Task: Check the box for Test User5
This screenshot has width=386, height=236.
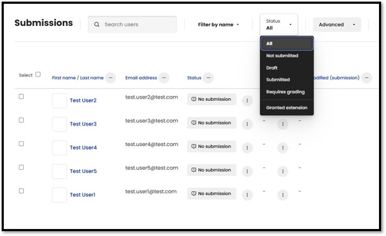Action: [22, 167]
